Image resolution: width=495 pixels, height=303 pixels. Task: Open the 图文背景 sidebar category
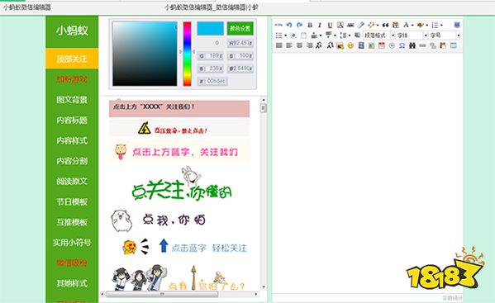72,100
